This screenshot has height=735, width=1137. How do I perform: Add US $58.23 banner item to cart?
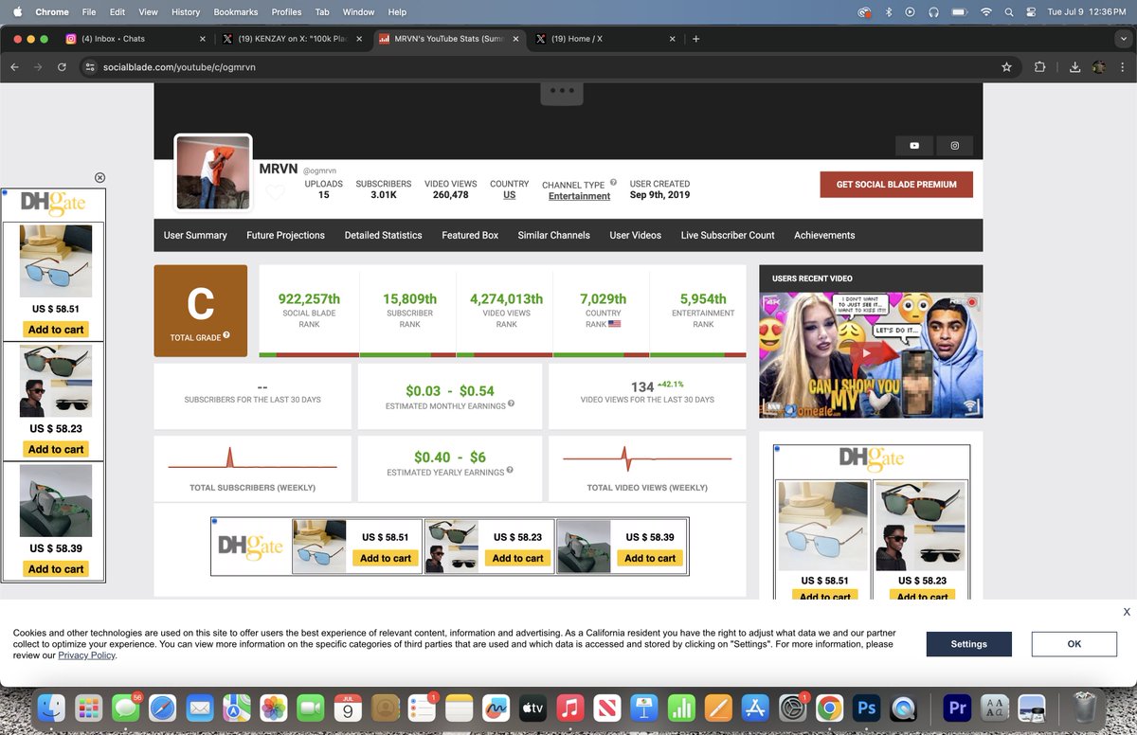517,558
